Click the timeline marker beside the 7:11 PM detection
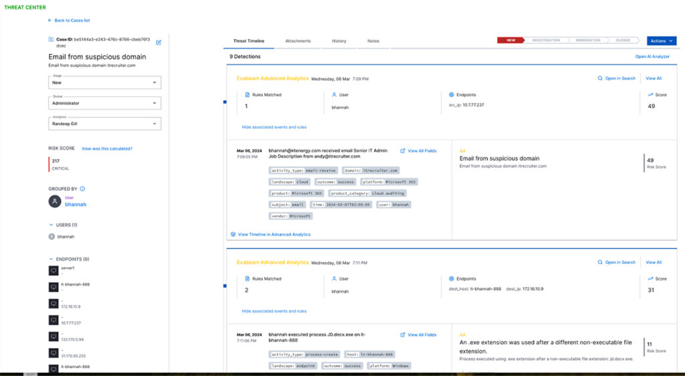Image resolution: width=685 pixels, height=376 pixels. (x=225, y=286)
